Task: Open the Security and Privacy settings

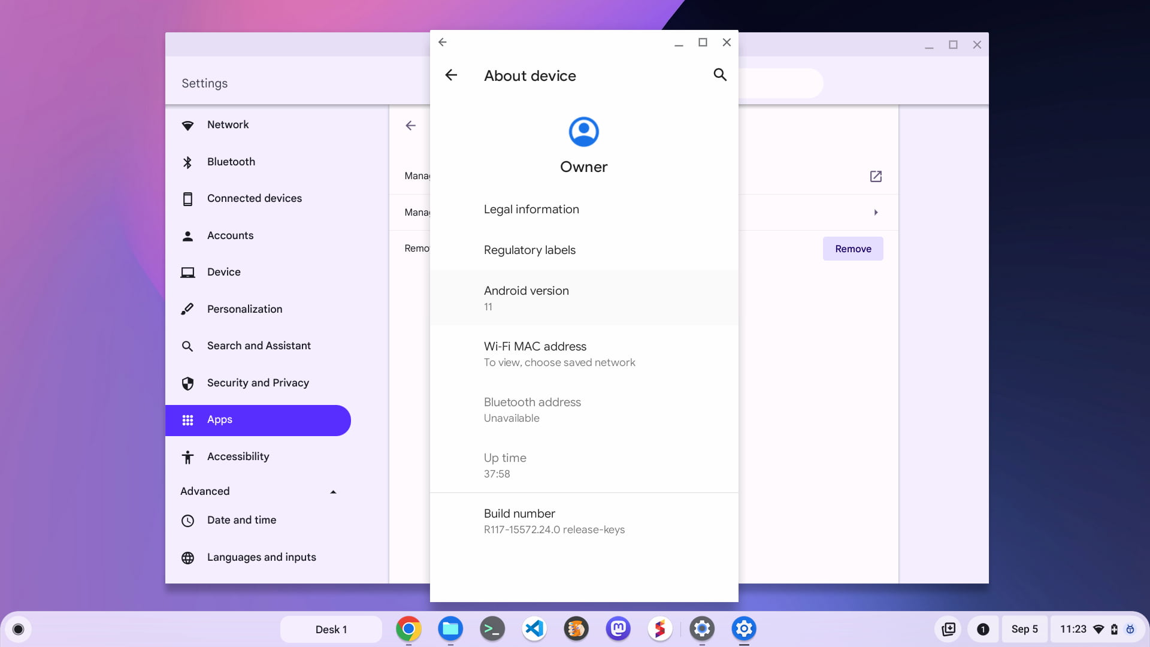Action: coord(258,382)
